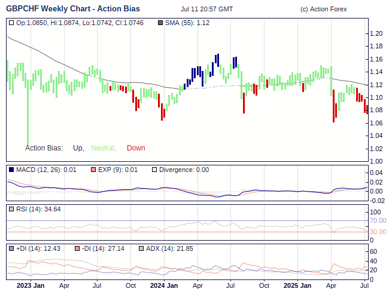This screenshot has height=292, width=389.
Task: Select the 'Neutral' Action Bias label
Action: point(103,148)
